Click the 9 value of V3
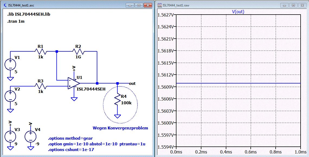 (16, 144)
